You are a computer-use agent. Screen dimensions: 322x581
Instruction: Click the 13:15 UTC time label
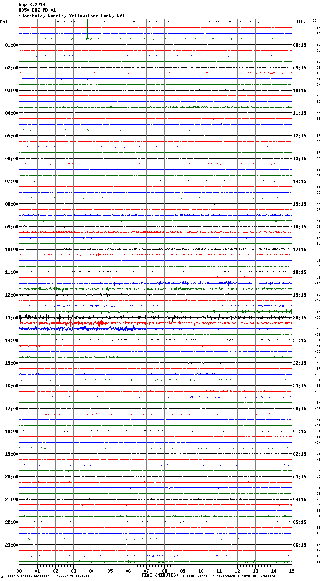coord(300,159)
